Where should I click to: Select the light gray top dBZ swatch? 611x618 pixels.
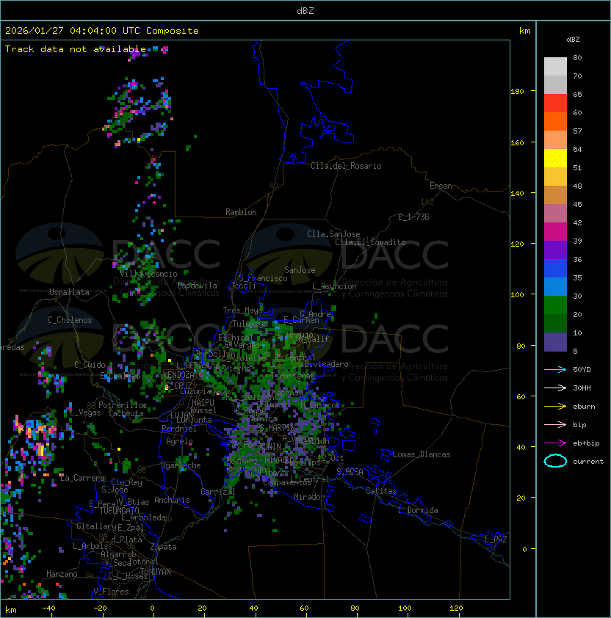pos(555,67)
